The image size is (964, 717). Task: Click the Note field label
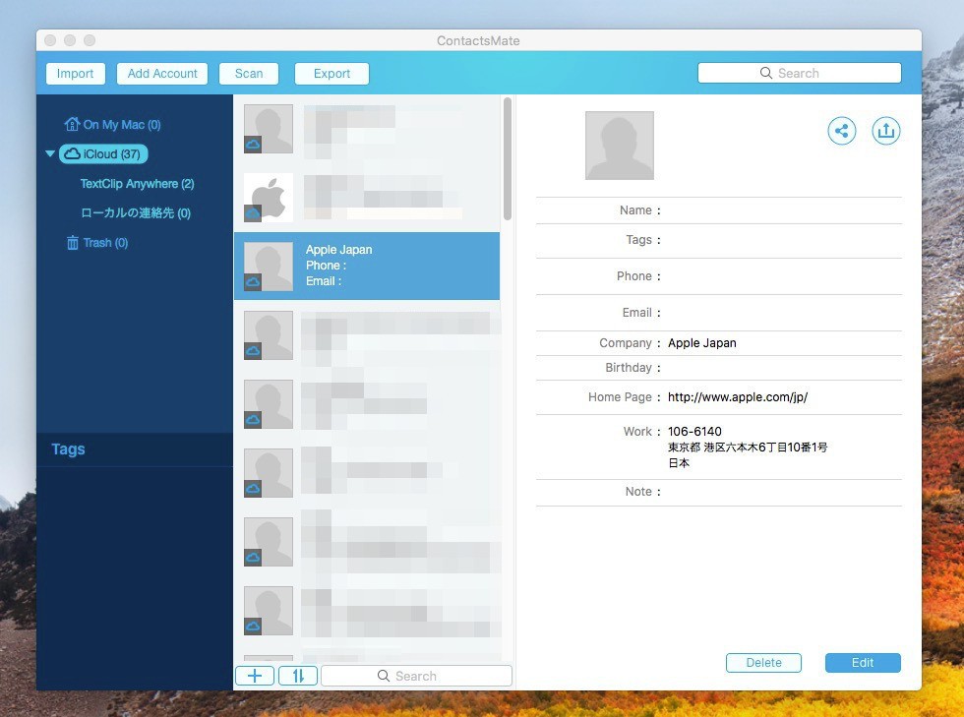coord(638,492)
